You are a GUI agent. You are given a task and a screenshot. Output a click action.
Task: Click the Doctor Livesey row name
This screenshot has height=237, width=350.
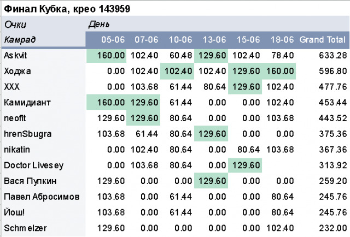[x=30, y=165]
